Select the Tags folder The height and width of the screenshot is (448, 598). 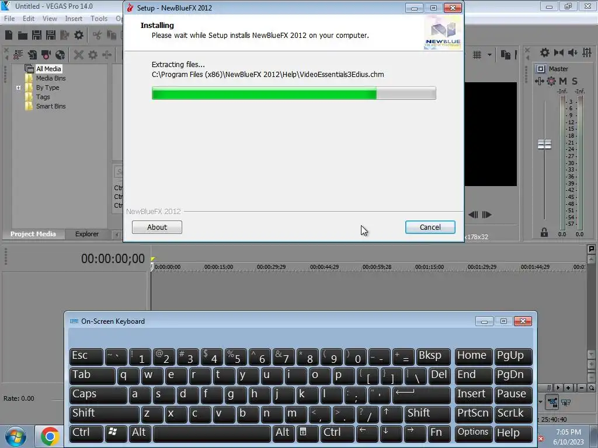click(43, 97)
